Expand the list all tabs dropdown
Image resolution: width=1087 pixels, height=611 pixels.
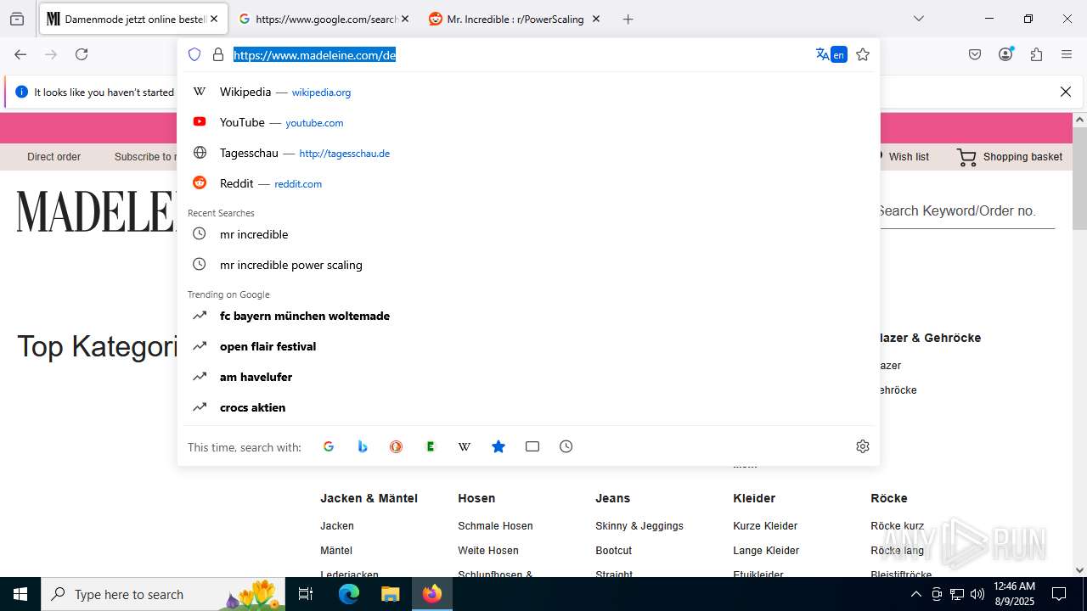[x=918, y=19]
